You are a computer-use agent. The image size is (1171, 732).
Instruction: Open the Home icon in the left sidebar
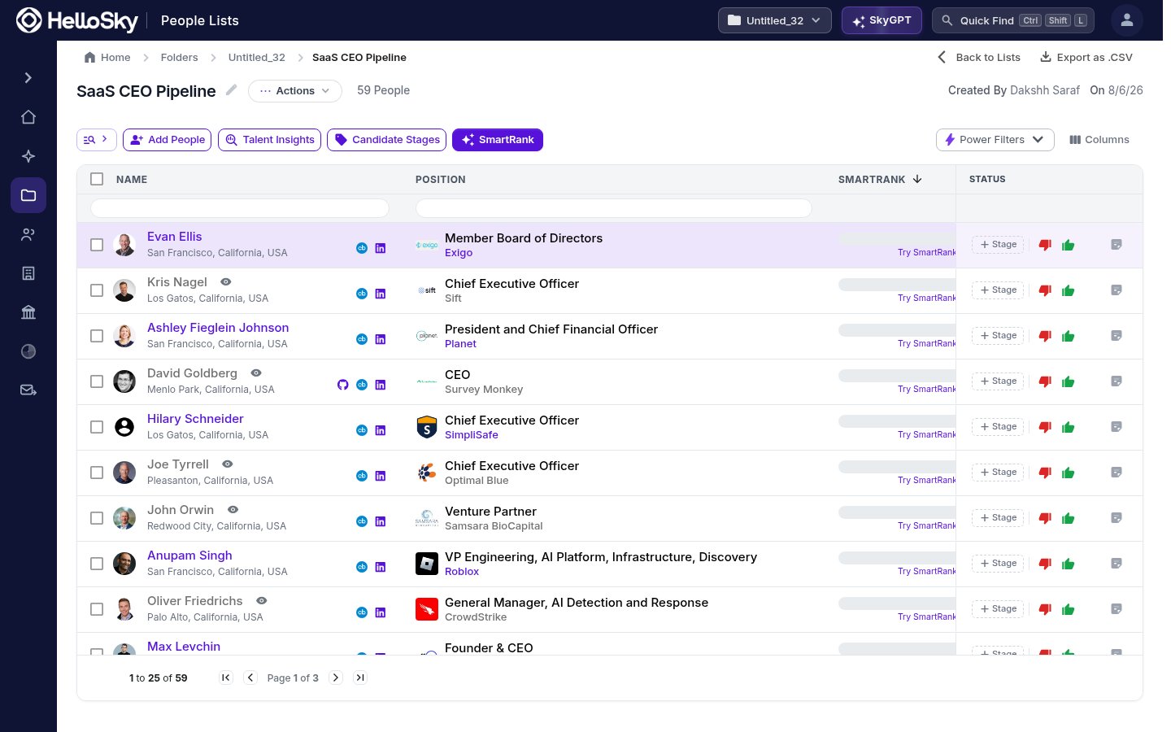28,117
